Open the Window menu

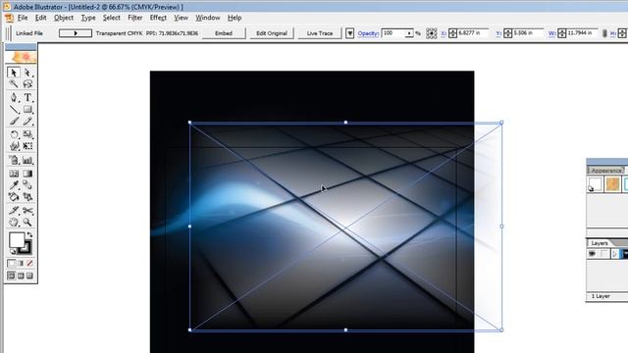tap(207, 18)
